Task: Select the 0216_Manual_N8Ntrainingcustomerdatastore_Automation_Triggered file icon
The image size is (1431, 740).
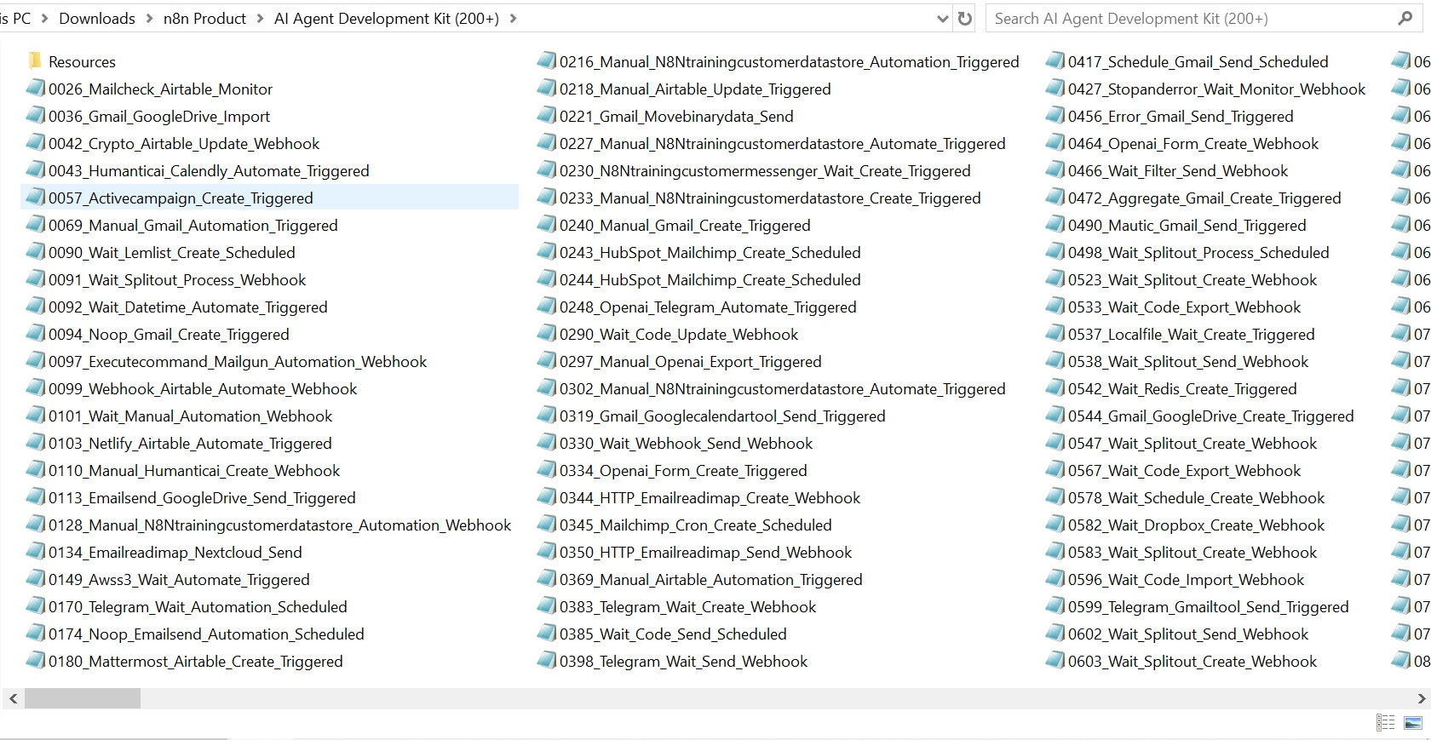Action: tap(546, 61)
